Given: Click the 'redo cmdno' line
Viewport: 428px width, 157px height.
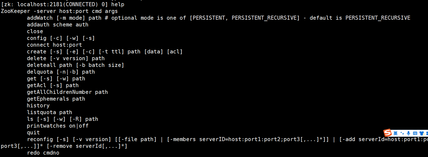Looking at the screenshot, I should click(x=43, y=153).
